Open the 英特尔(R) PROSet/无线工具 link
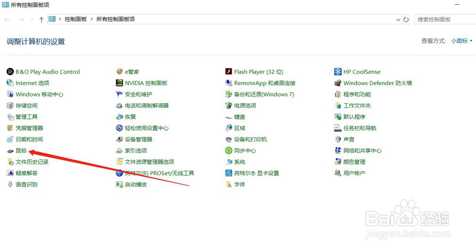This screenshot has height=250, width=476. (159, 173)
